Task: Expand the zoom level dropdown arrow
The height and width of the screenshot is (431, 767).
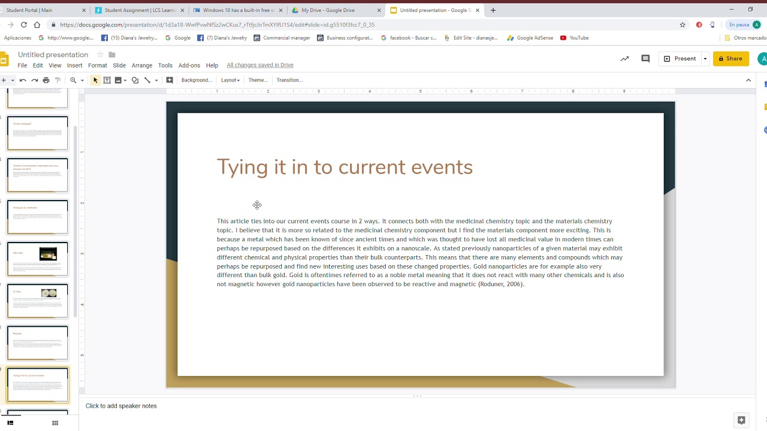Action: [x=82, y=80]
